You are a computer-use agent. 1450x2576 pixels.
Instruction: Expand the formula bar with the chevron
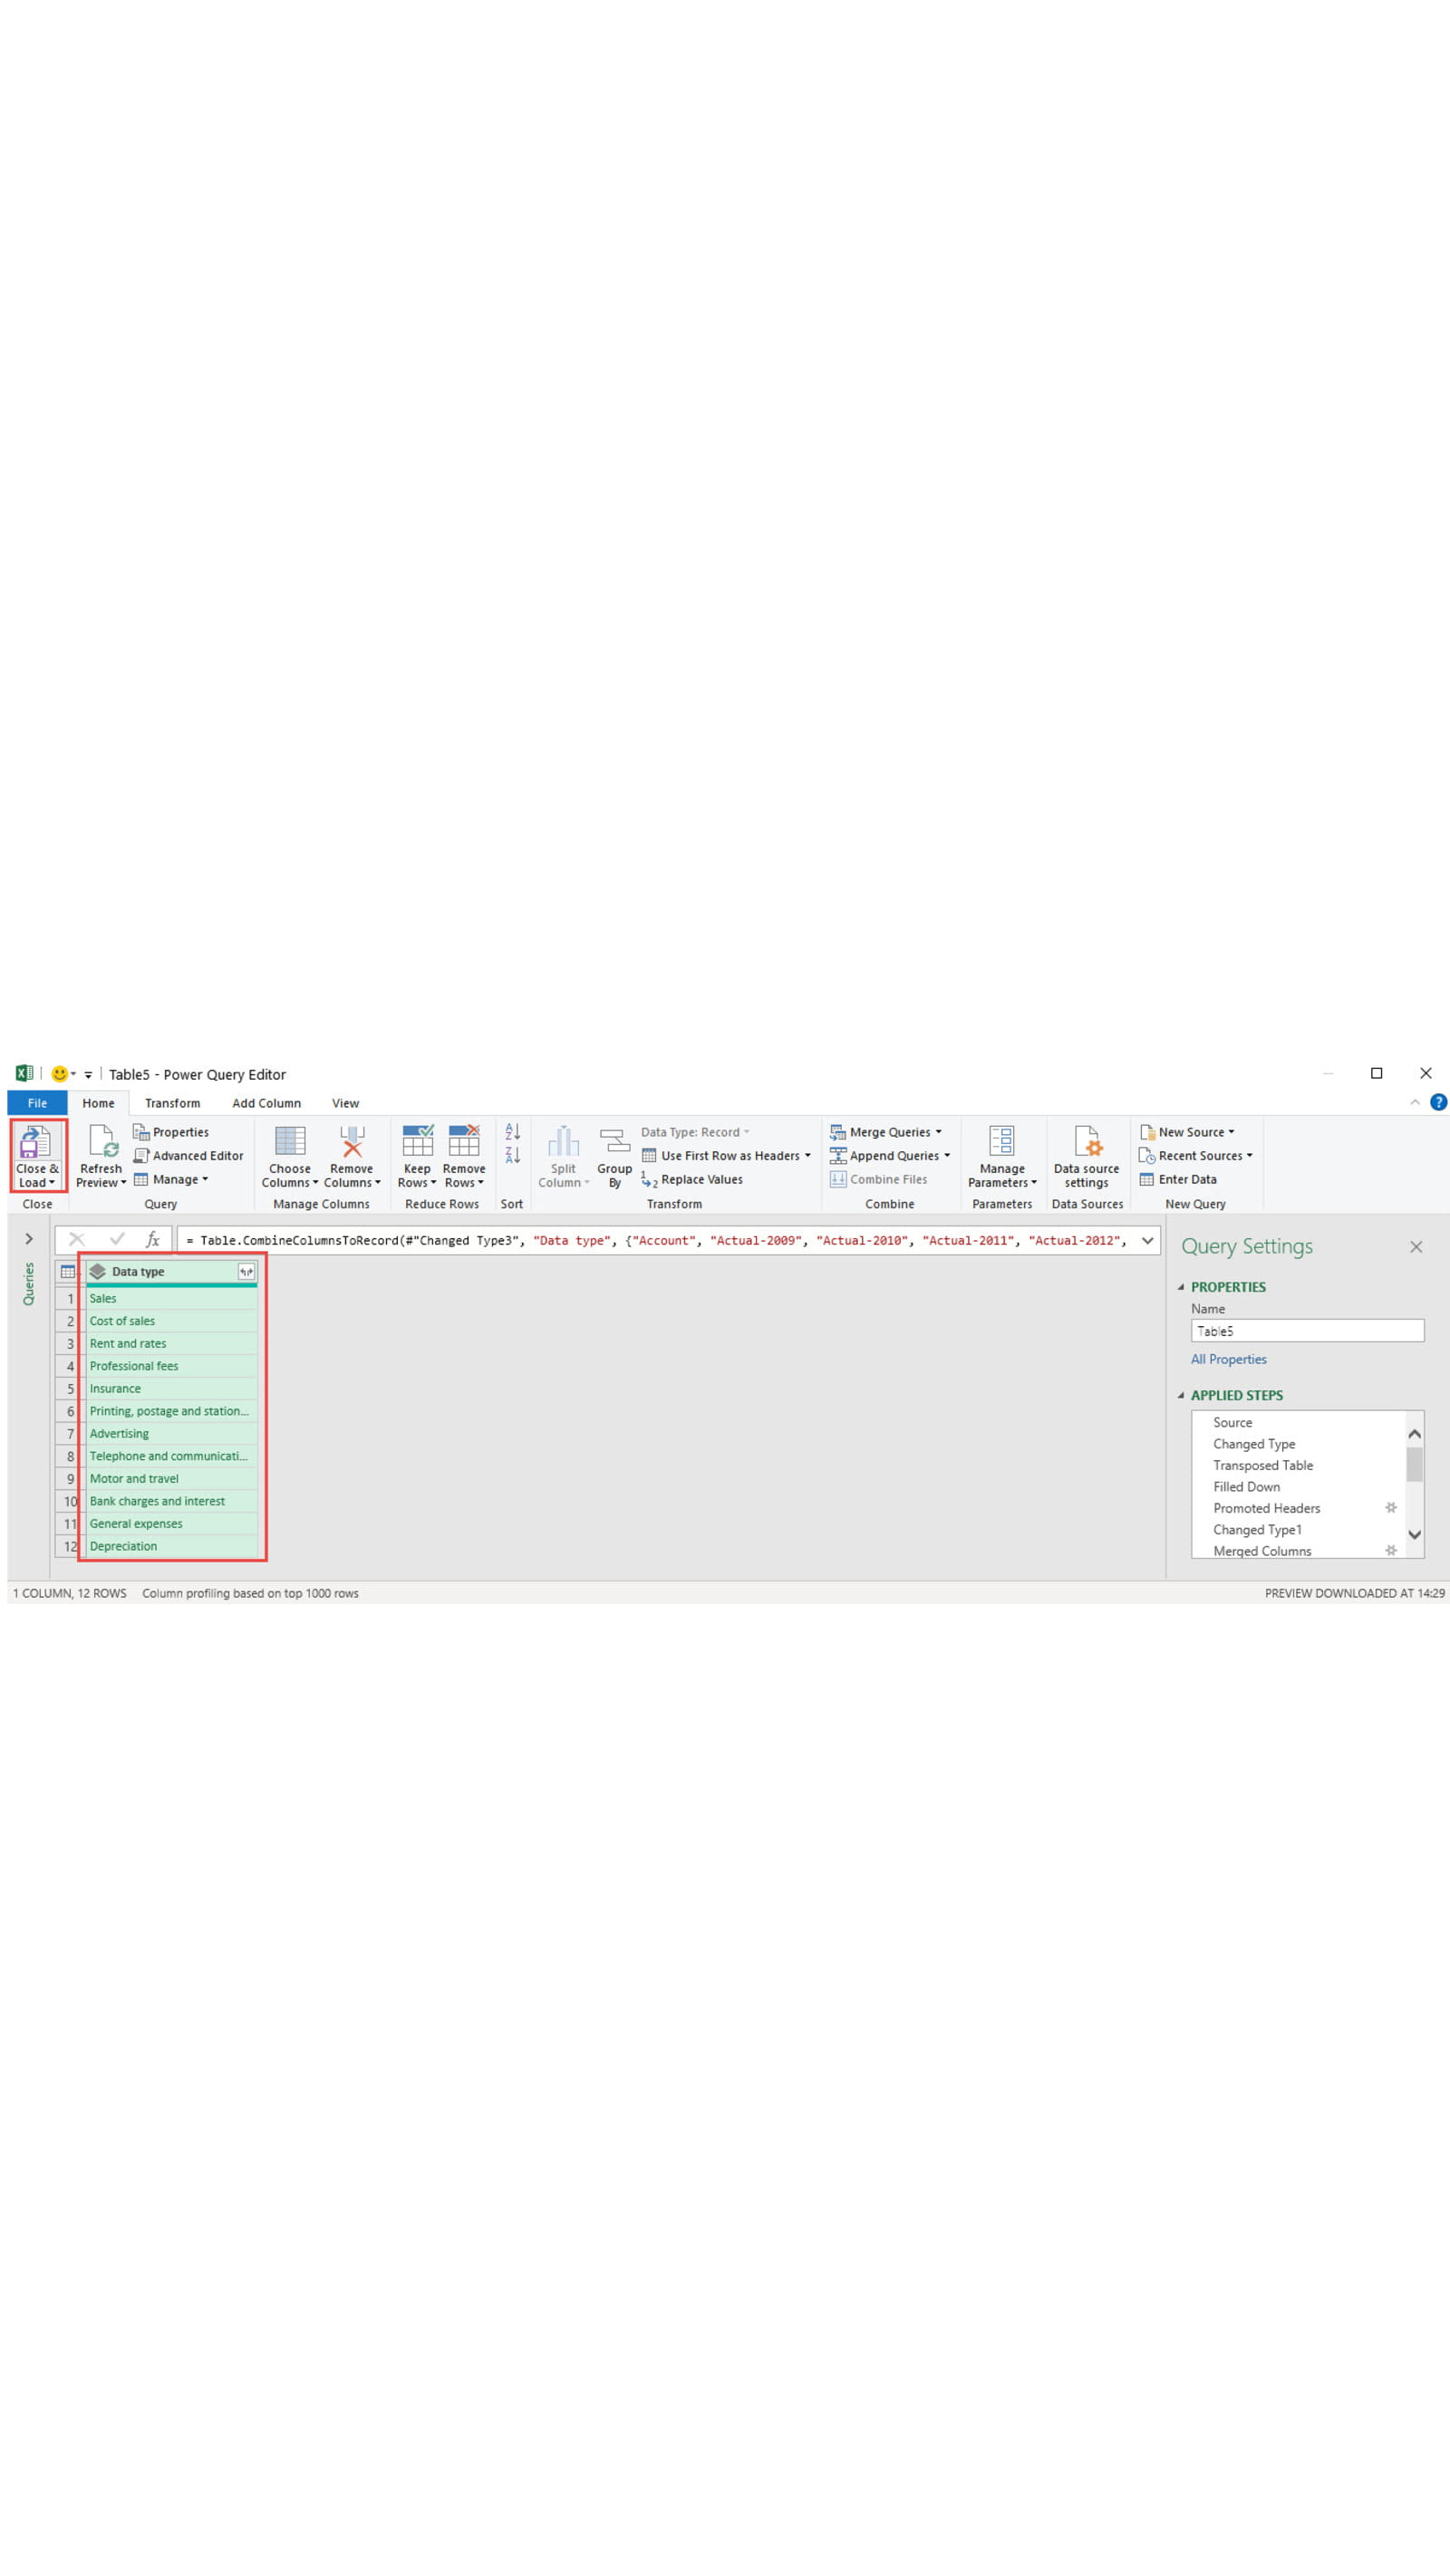click(1146, 1240)
